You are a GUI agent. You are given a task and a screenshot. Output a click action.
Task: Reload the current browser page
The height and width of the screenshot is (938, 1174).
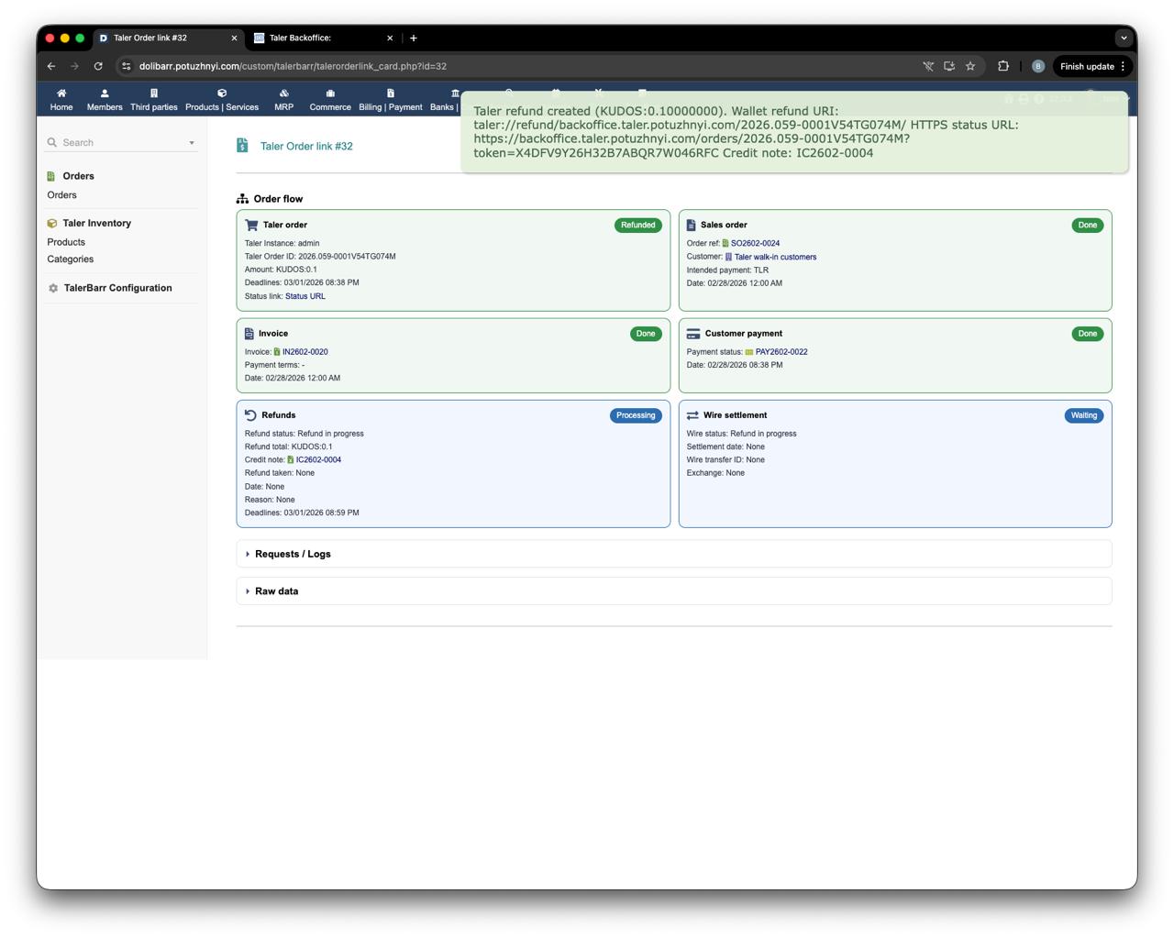[98, 66]
